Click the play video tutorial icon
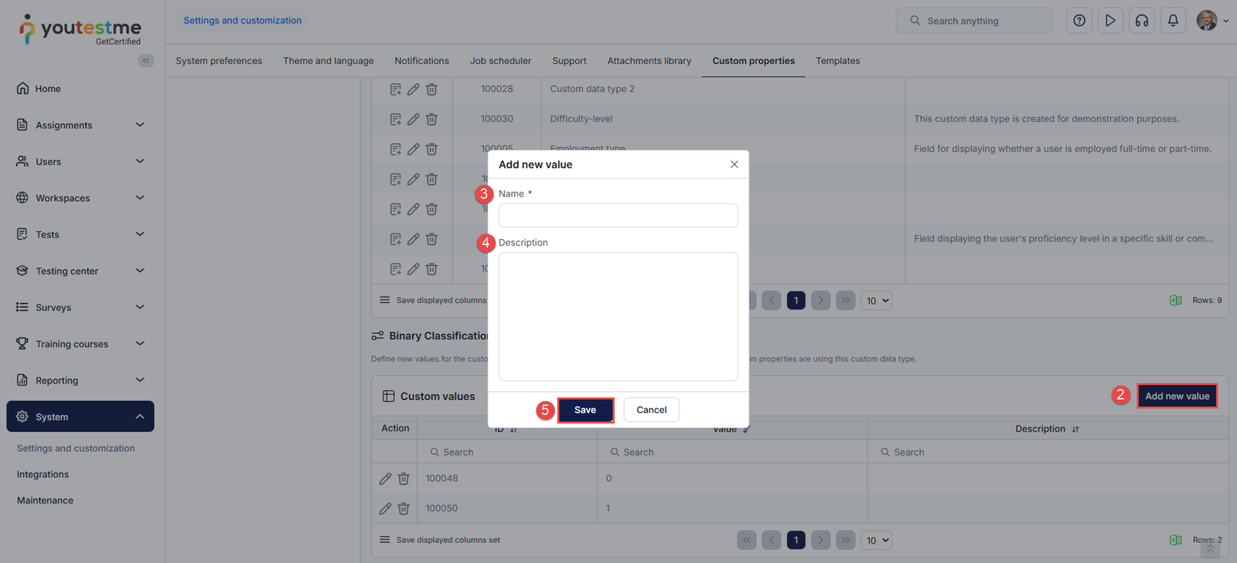 tap(1110, 21)
